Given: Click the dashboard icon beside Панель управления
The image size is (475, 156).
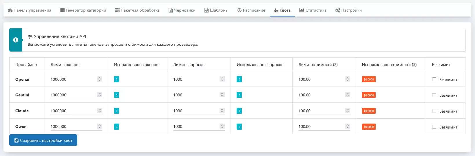Looking at the screenshot, I should click(10, 10).
